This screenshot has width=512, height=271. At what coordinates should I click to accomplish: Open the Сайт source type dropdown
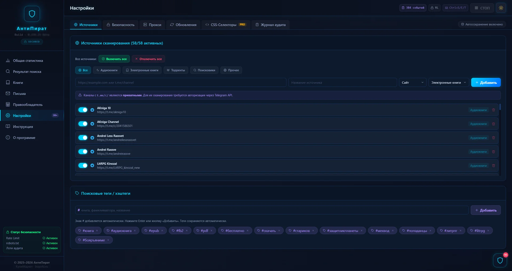(x=413, y=82)
